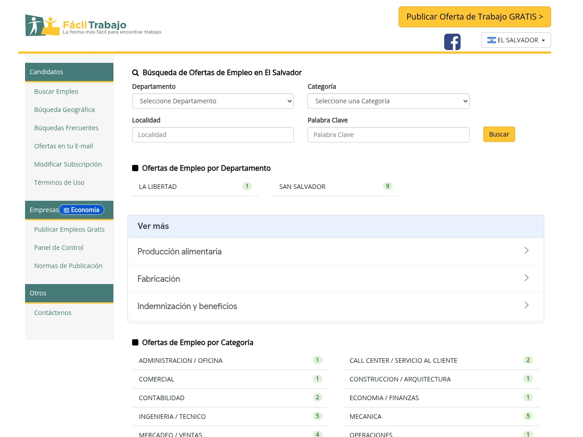Open Ofertas en tu E-mail
The image size is (583, 437).
point(63,146)
